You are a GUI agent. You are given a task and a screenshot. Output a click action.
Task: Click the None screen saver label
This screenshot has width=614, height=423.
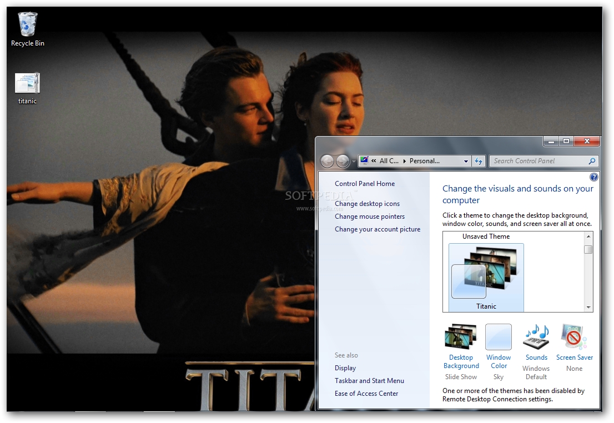point(574,369)
